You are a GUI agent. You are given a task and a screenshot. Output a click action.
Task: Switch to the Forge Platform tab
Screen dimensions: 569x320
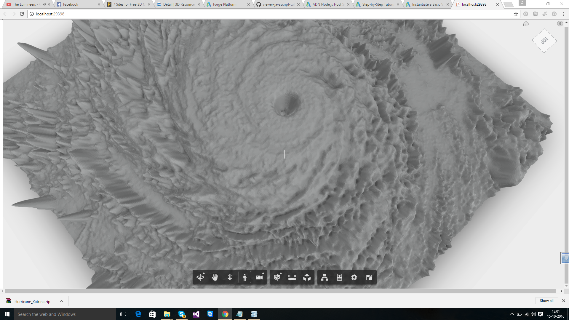coord(225,4)
